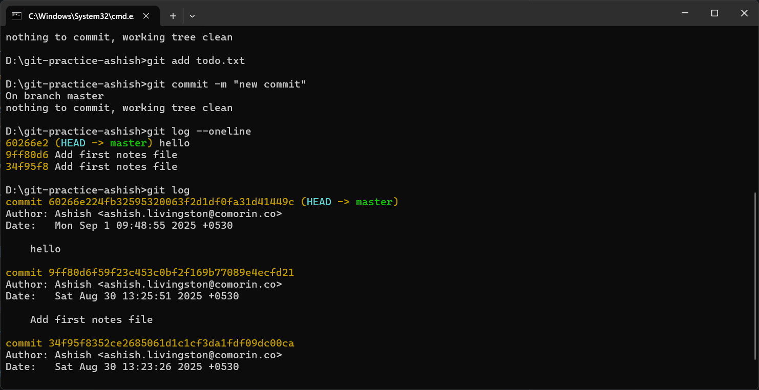Select the commit message 'Add first notes file'
Viewport: 759px width, 390px height.
93,319
